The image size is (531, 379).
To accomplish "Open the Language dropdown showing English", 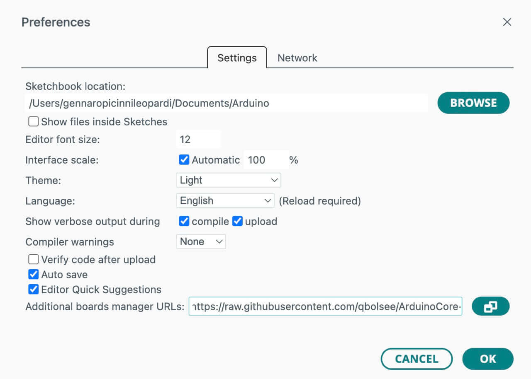I will (225, 200).
